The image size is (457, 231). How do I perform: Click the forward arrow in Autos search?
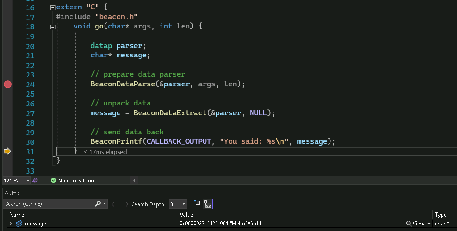[125, 204]
